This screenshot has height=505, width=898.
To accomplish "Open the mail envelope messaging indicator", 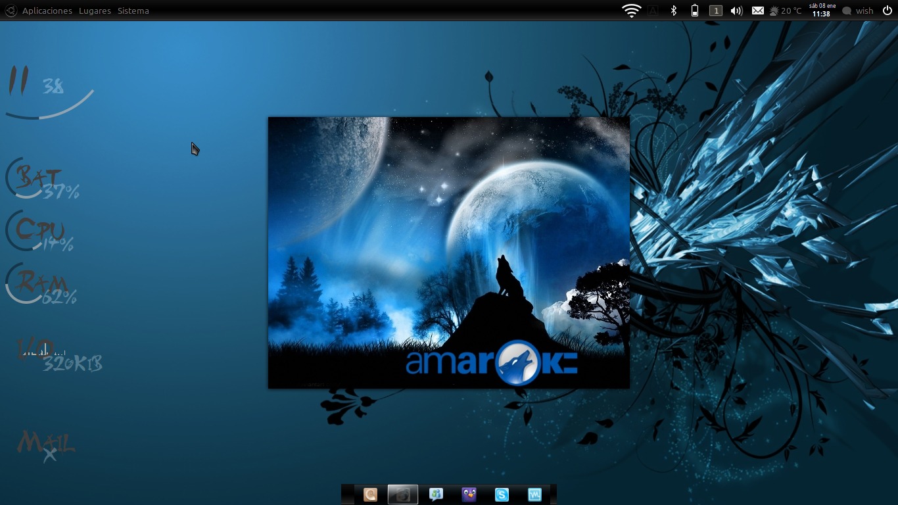I will pyautogui.click(x=758, y=11).
